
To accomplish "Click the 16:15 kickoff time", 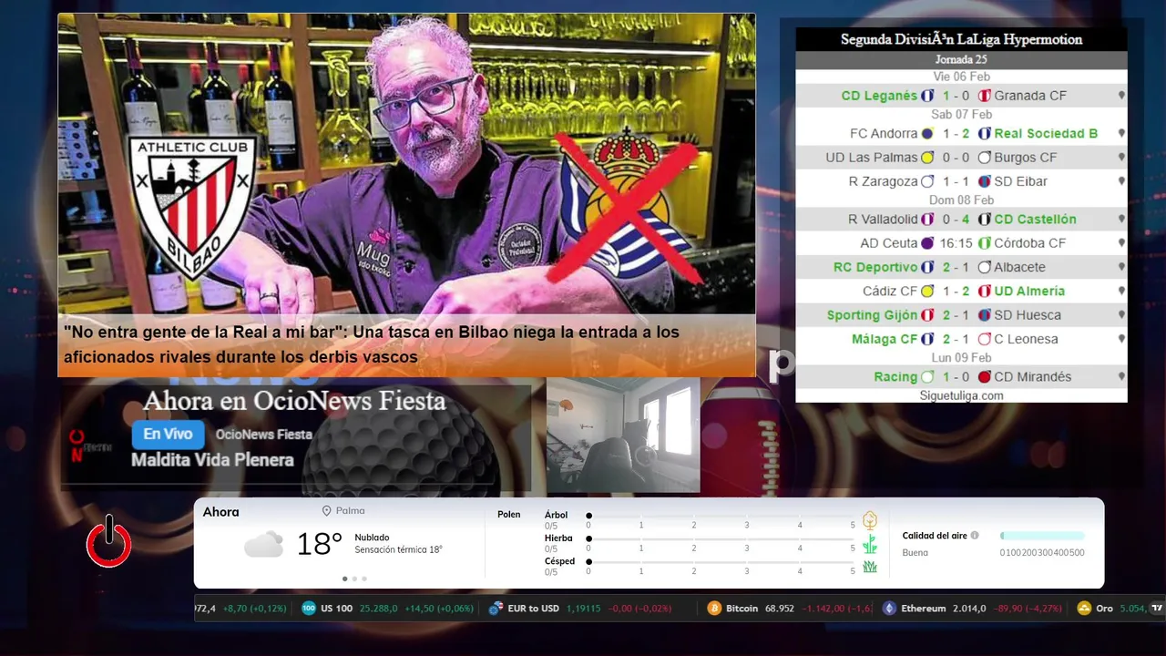I will 956,243.
